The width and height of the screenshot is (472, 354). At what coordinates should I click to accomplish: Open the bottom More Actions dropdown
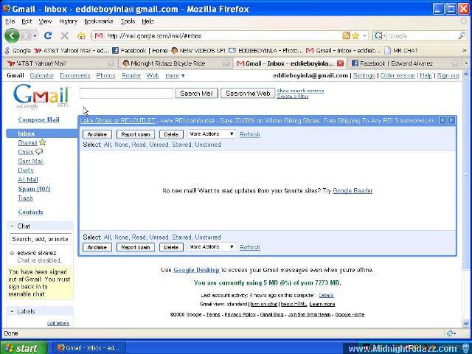(211, 247)
